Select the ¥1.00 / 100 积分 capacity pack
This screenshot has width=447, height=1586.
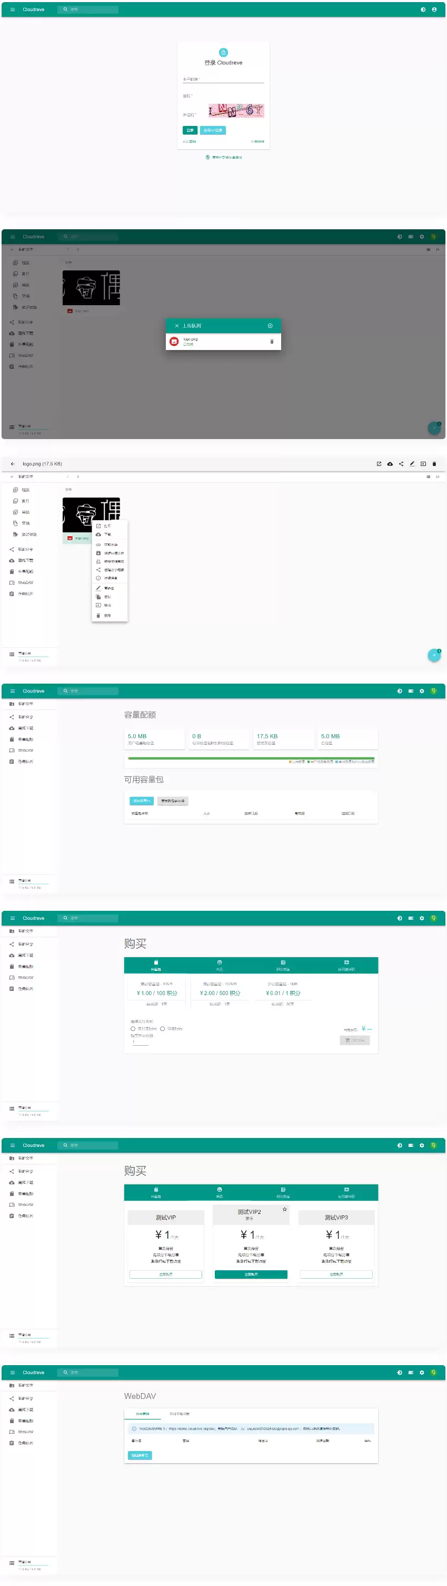point(156,993)
